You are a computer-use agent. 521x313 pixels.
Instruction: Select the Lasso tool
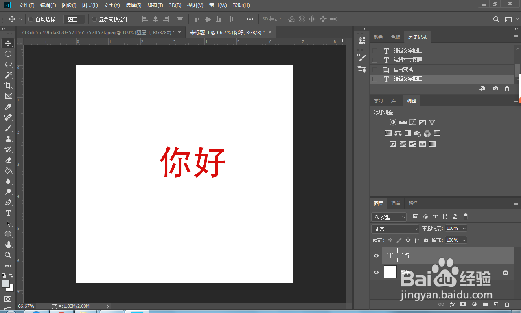point(8,64)
